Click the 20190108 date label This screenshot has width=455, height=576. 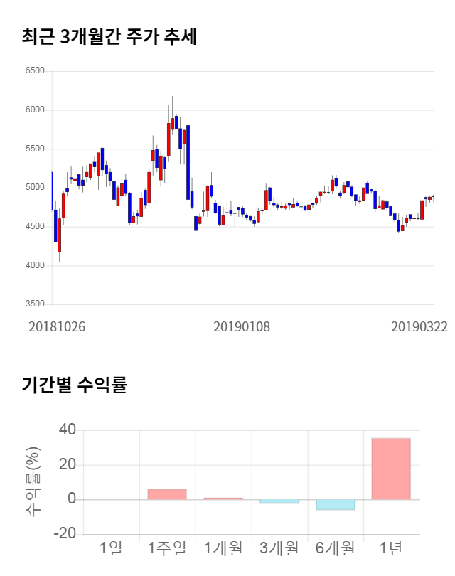pos(242,326)
